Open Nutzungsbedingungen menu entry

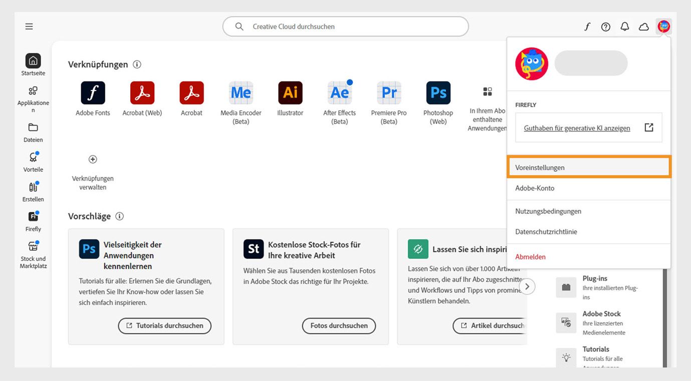click(589, 211)
